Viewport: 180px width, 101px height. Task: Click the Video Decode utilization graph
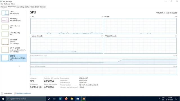(x=140, y=45)
